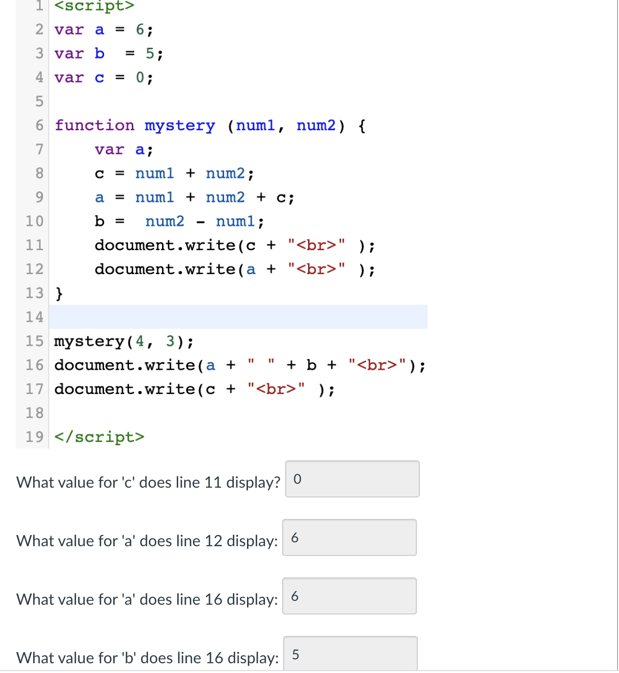
Task: Click 'document.write(a' statement on line 12
Action: (235, 269)
